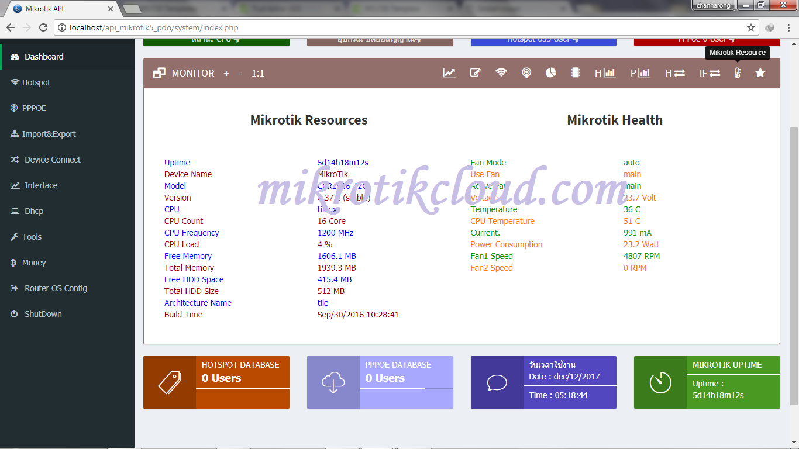Open the wifi signal monitor icon
Screen dimensions: 799x449
(501, 73)
